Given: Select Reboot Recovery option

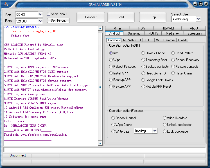Looking at the screenshot, I should (173, 60).
